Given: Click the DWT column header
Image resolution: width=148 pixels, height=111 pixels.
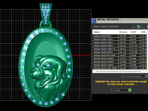Looking at the screenshot, I should 135,32.
